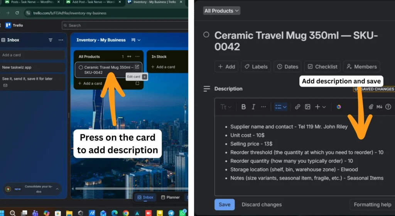Create card from template in All Products
The width and height of the screenshot is (395, 216).
pyautogui.click(x=137, y=83)
